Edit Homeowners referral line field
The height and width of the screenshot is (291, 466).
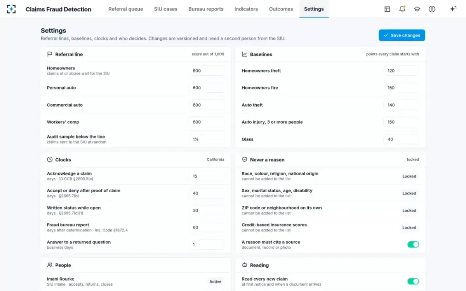coord(207,71)
